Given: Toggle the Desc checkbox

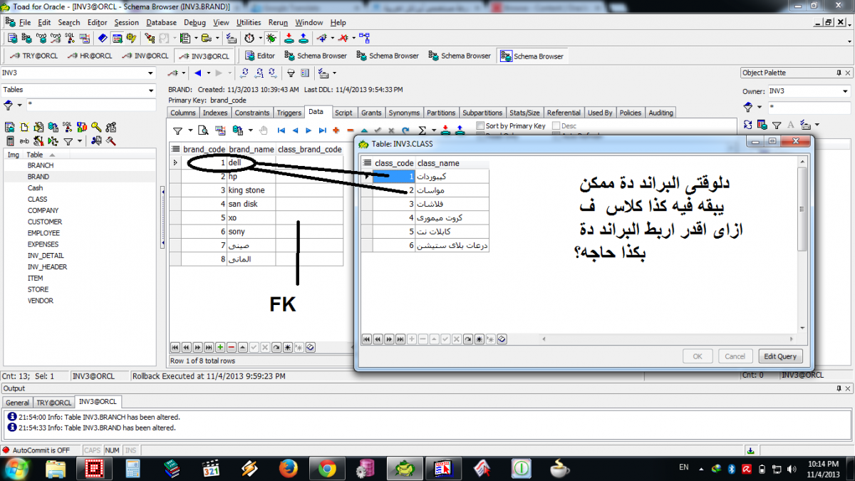Looking at the screenshot, I should tap(556, 126).
